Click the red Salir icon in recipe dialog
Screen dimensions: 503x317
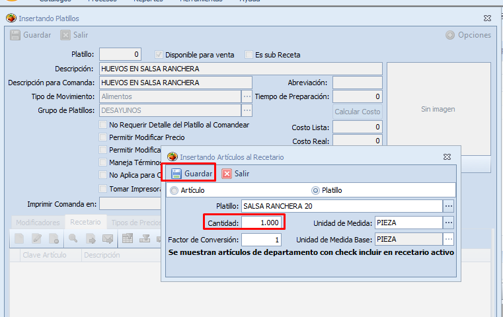(227, 174)
